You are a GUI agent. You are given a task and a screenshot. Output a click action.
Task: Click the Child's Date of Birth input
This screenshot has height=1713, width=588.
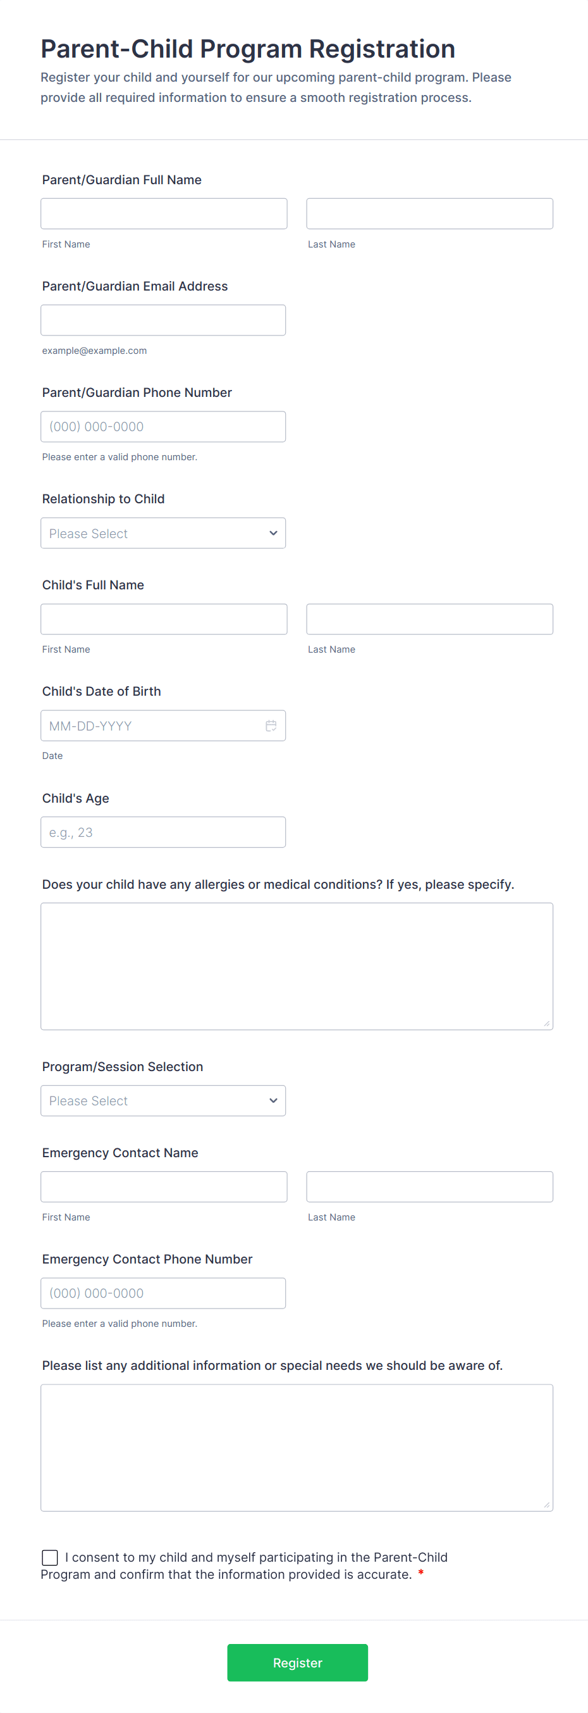[x=153, y=725]
